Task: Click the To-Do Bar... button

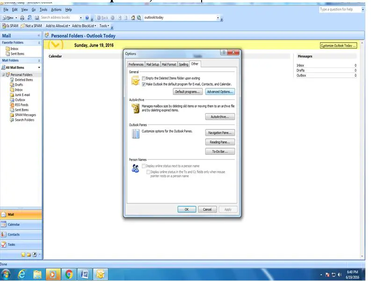Action: [220, 151]
